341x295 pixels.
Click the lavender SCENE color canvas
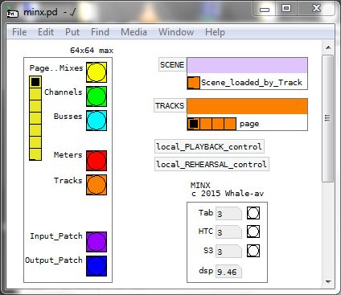click(247, 66)
